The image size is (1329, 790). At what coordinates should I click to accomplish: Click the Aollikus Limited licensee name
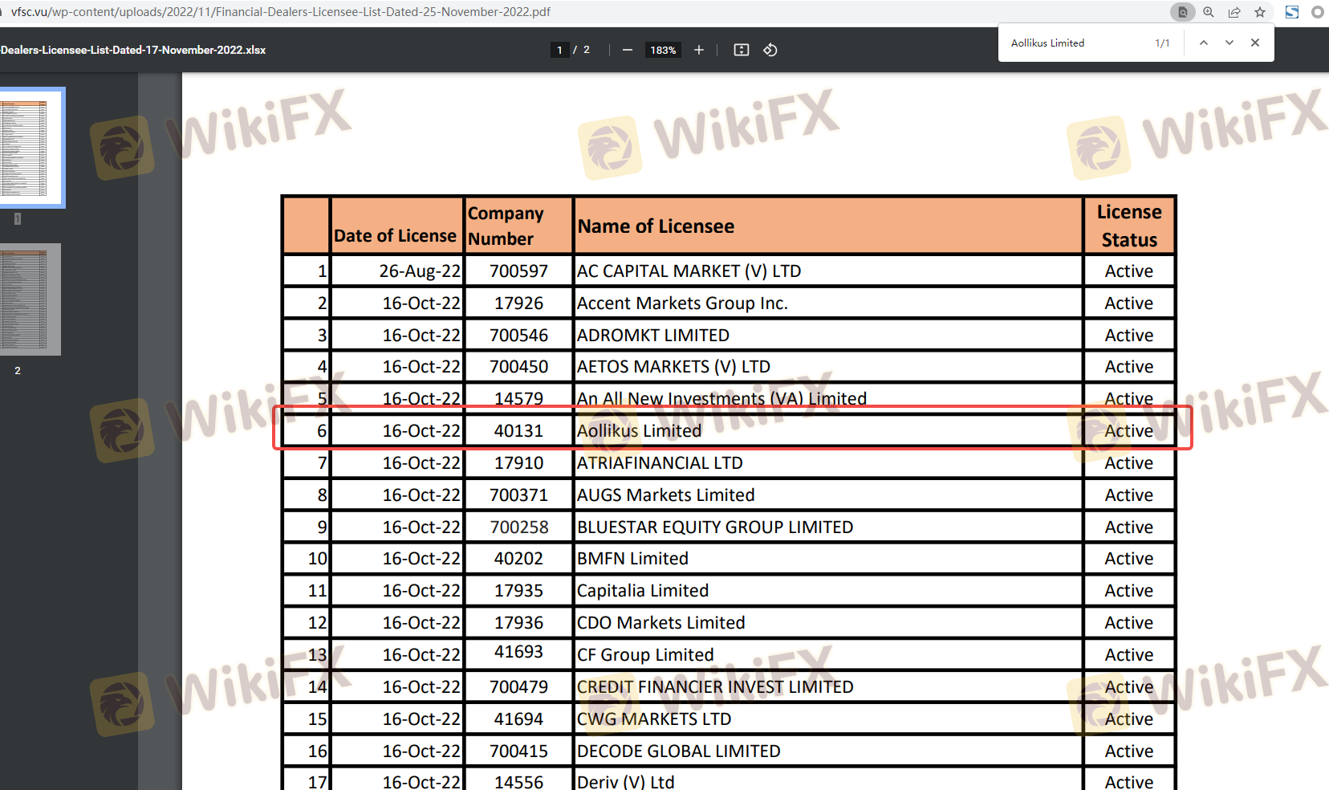639,431
